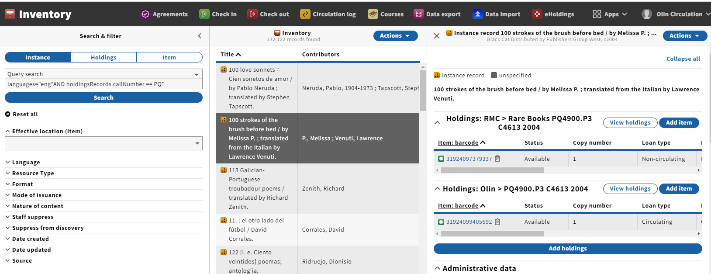Open the Courses app icon
The width and height of the screenshot is (711, 274).
coord(373,14)
